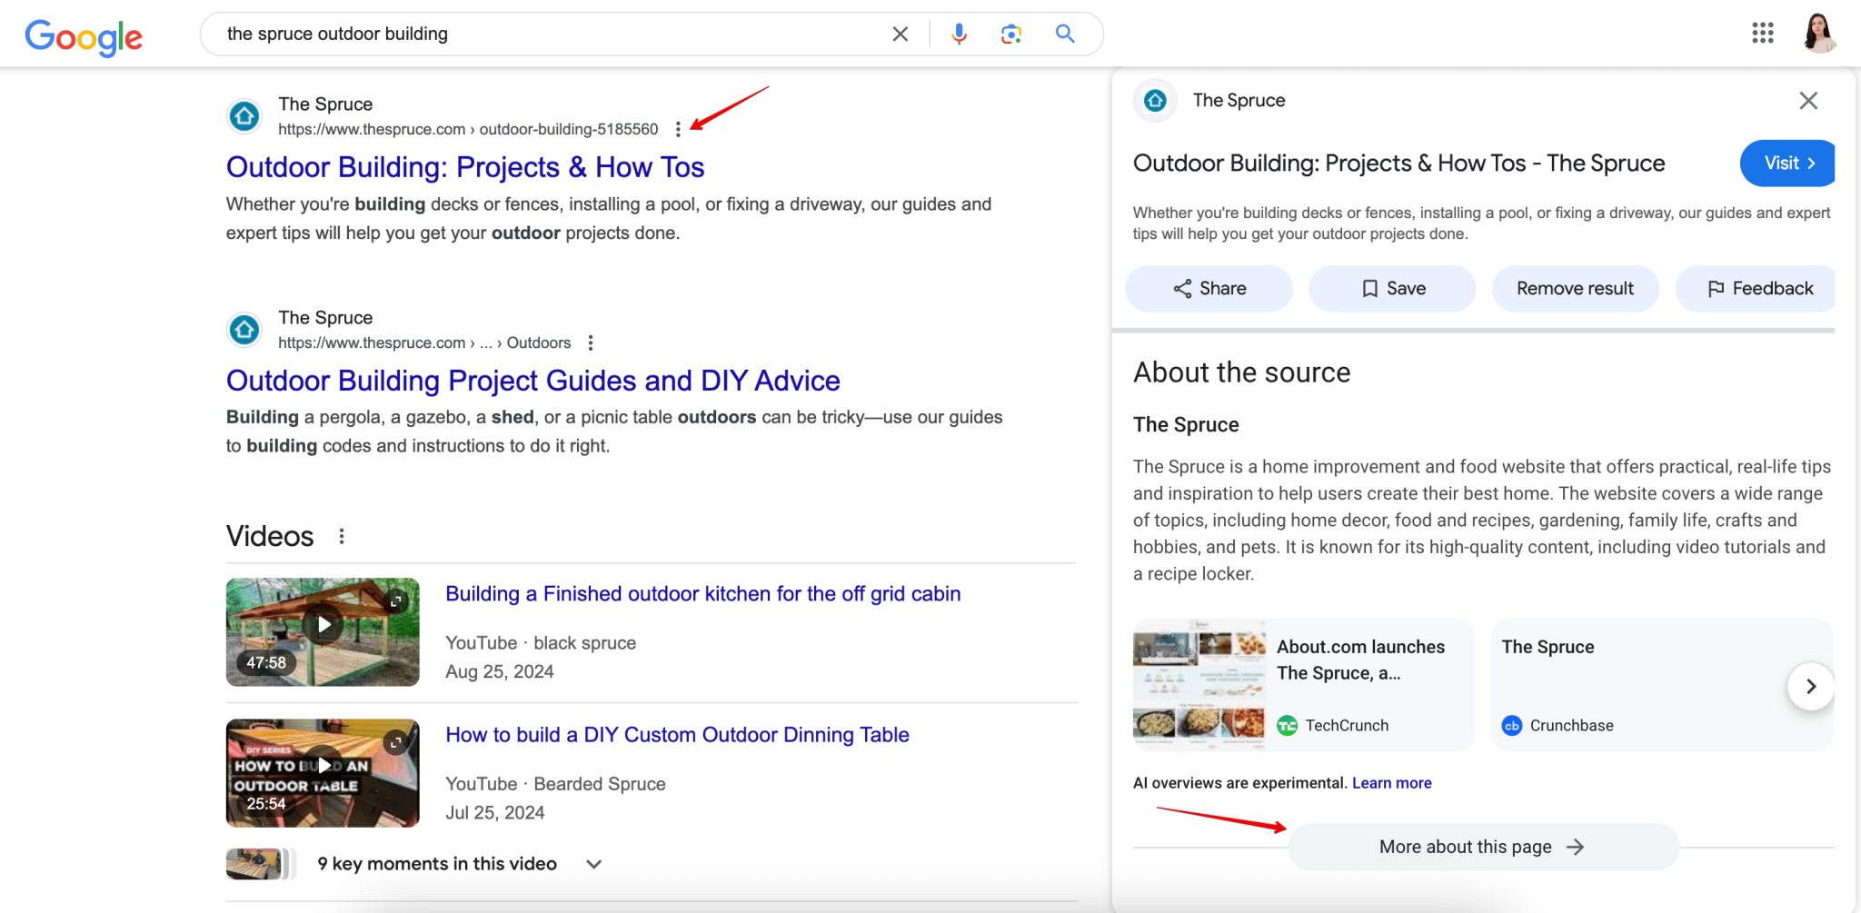Click More about this page
Screen dimensions: 1861x913
click(x=1481, y=846)
